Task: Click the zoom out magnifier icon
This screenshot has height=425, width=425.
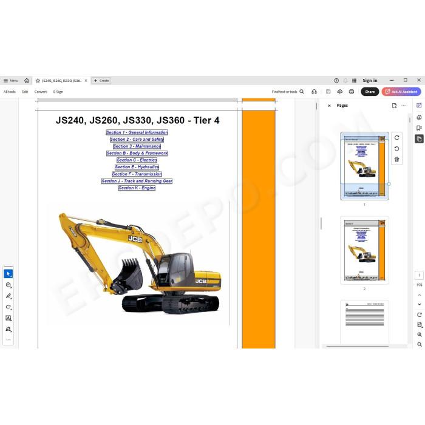Action: (x=420, y=344)
